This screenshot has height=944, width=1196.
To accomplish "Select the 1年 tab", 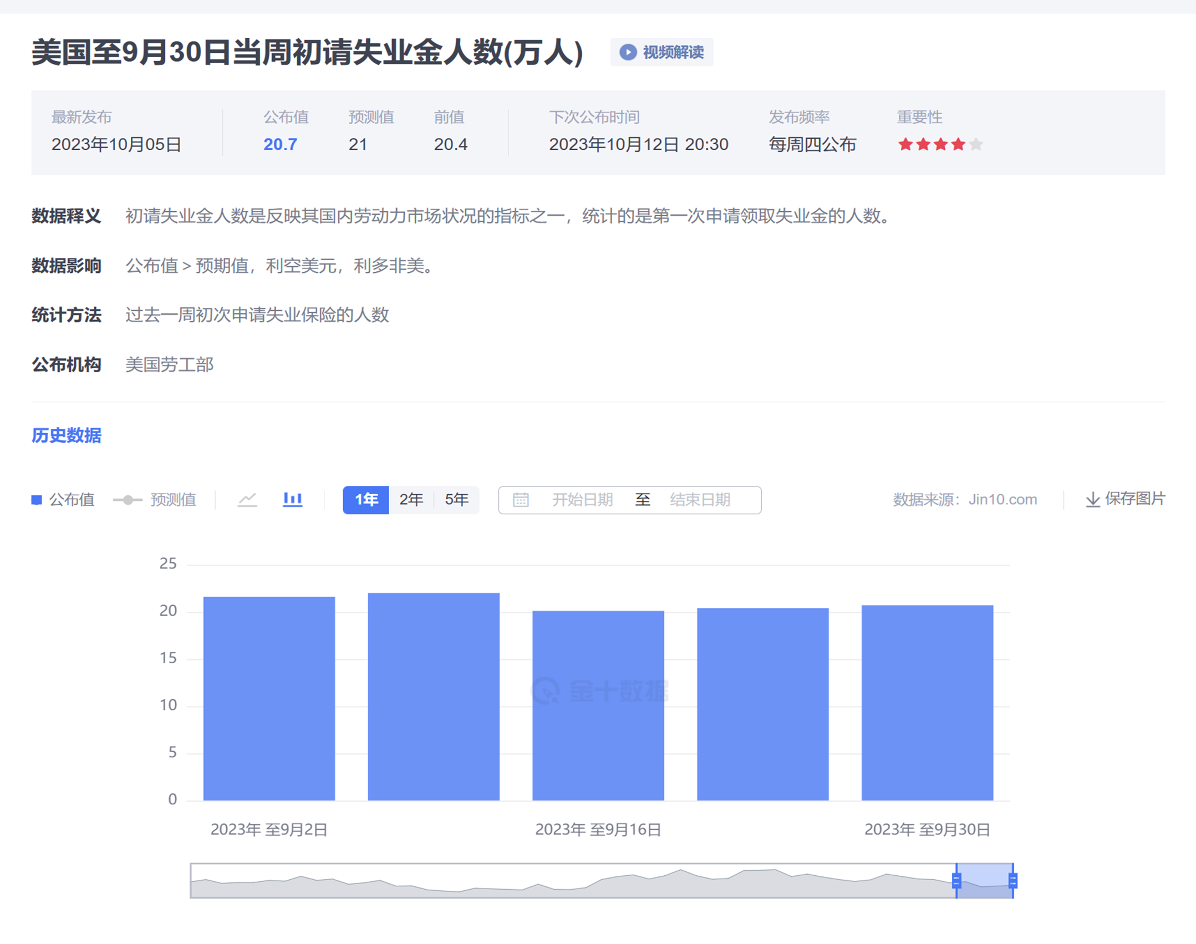I will [365, 499].
